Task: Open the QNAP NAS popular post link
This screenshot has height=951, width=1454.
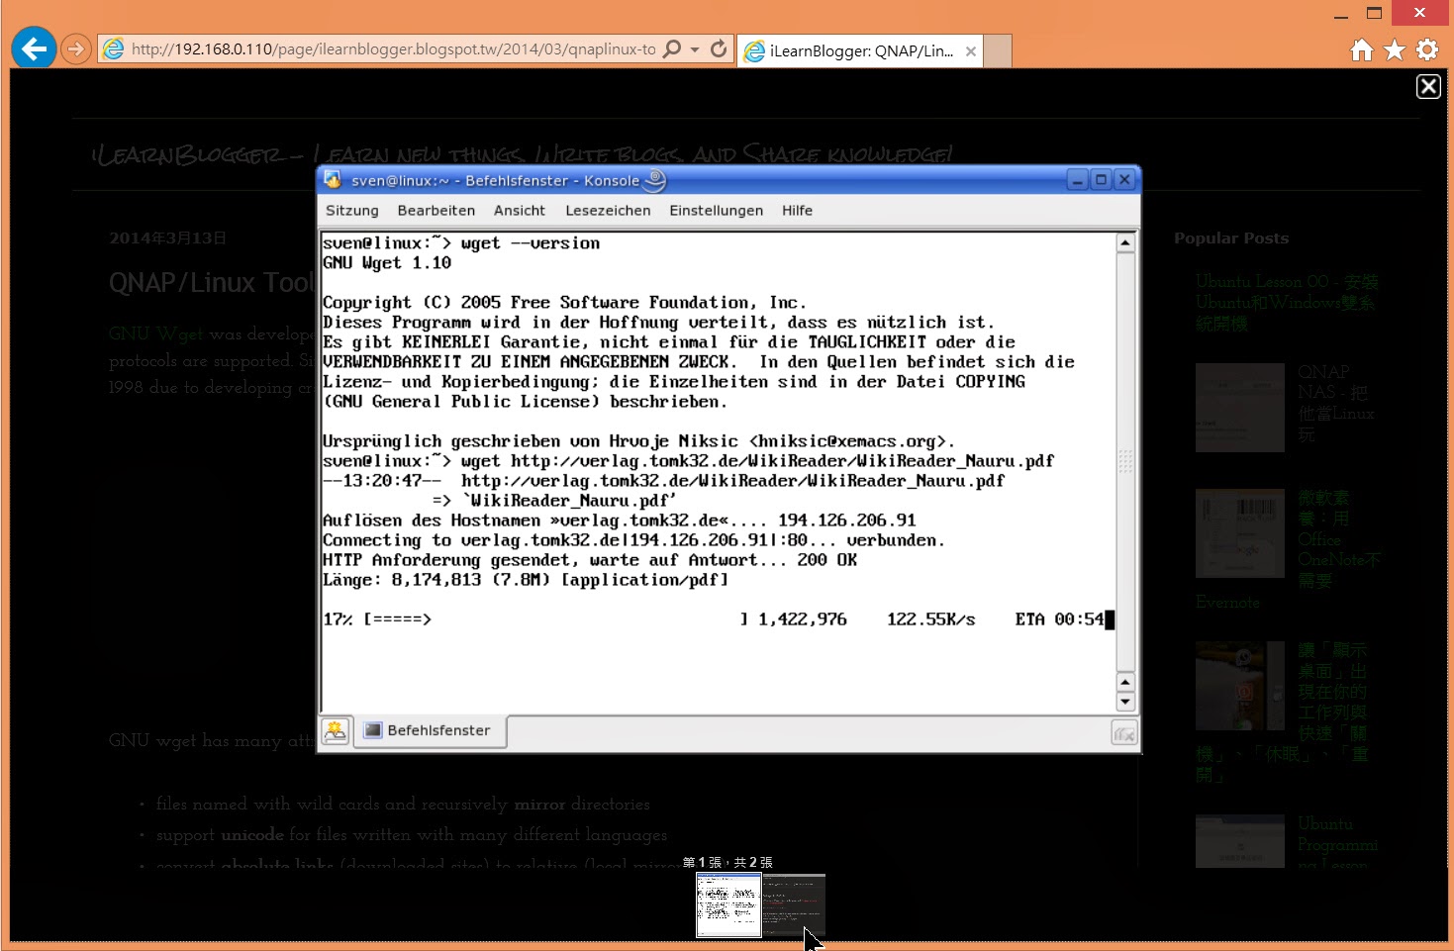Action: tap(1336, 403)
